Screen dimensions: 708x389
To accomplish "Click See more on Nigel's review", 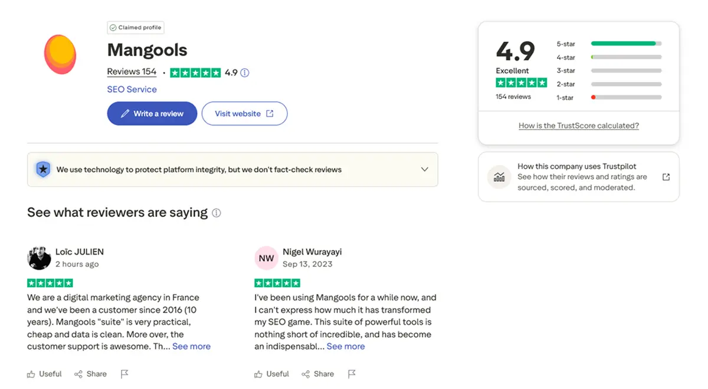I will pyautogui.click(x=346, y=346).
